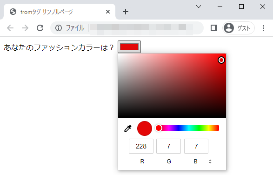Close the fromタグ サンプルページ tab
Image resolution: width=273 pixels, height=175 pixels.
pos(108,12)
